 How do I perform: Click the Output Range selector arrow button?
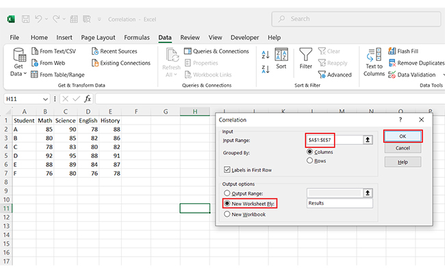click(x=368, y=193)
